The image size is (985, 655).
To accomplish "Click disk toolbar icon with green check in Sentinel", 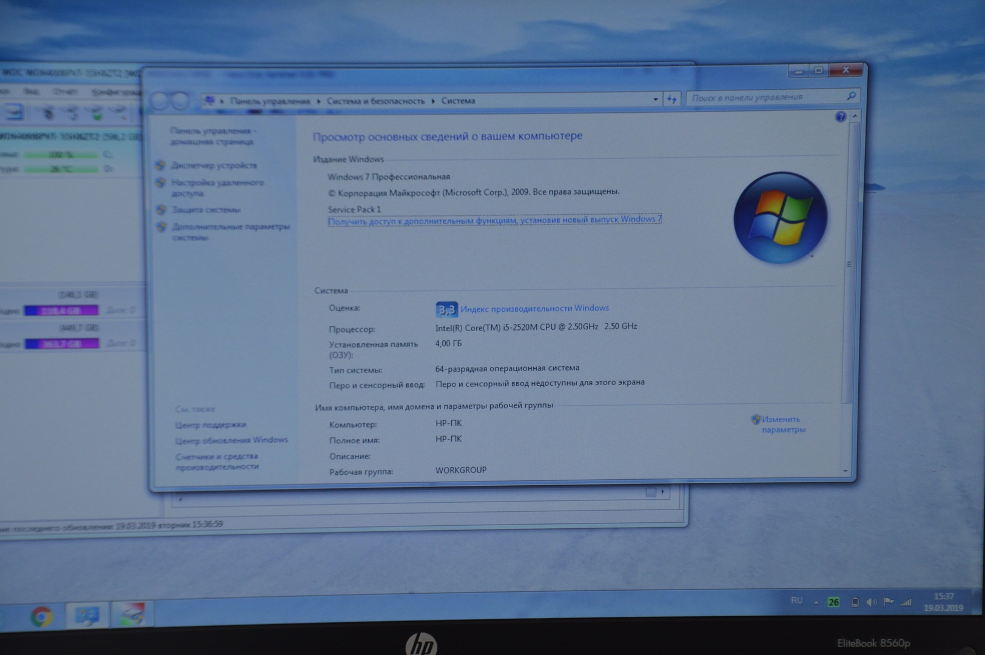I will point(96,113).
